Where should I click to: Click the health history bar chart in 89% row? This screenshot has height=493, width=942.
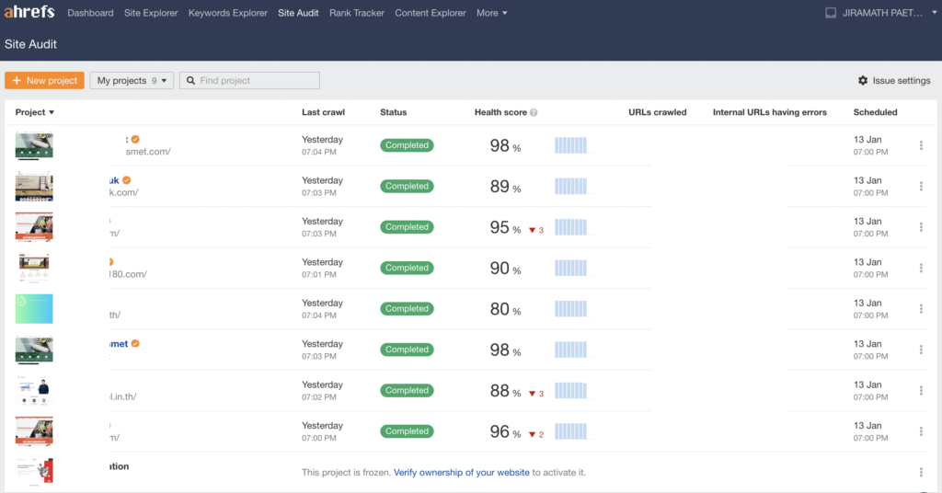[570, 186]
